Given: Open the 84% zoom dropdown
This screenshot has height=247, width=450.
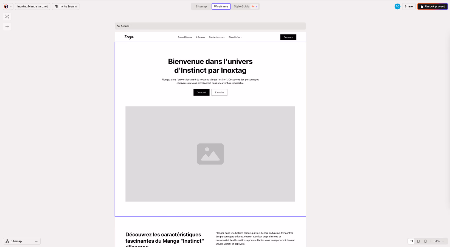Looking at the screenshot, I should 439,241.
